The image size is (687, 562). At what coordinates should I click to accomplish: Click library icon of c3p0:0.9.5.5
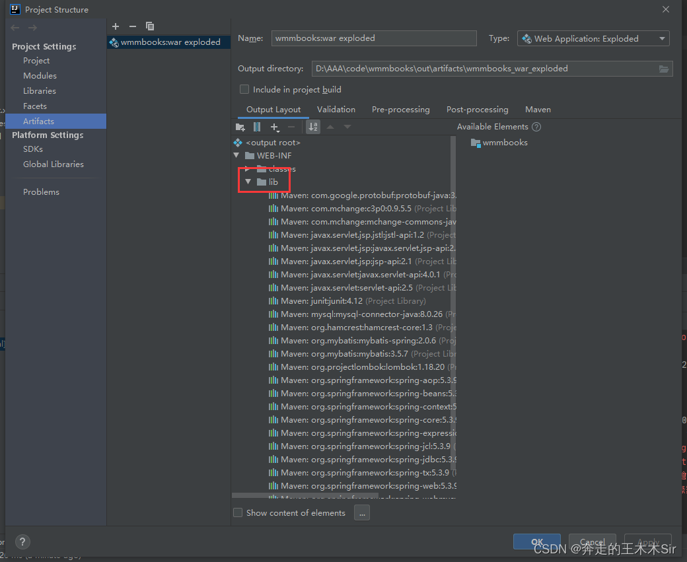[x=273, y=209]
